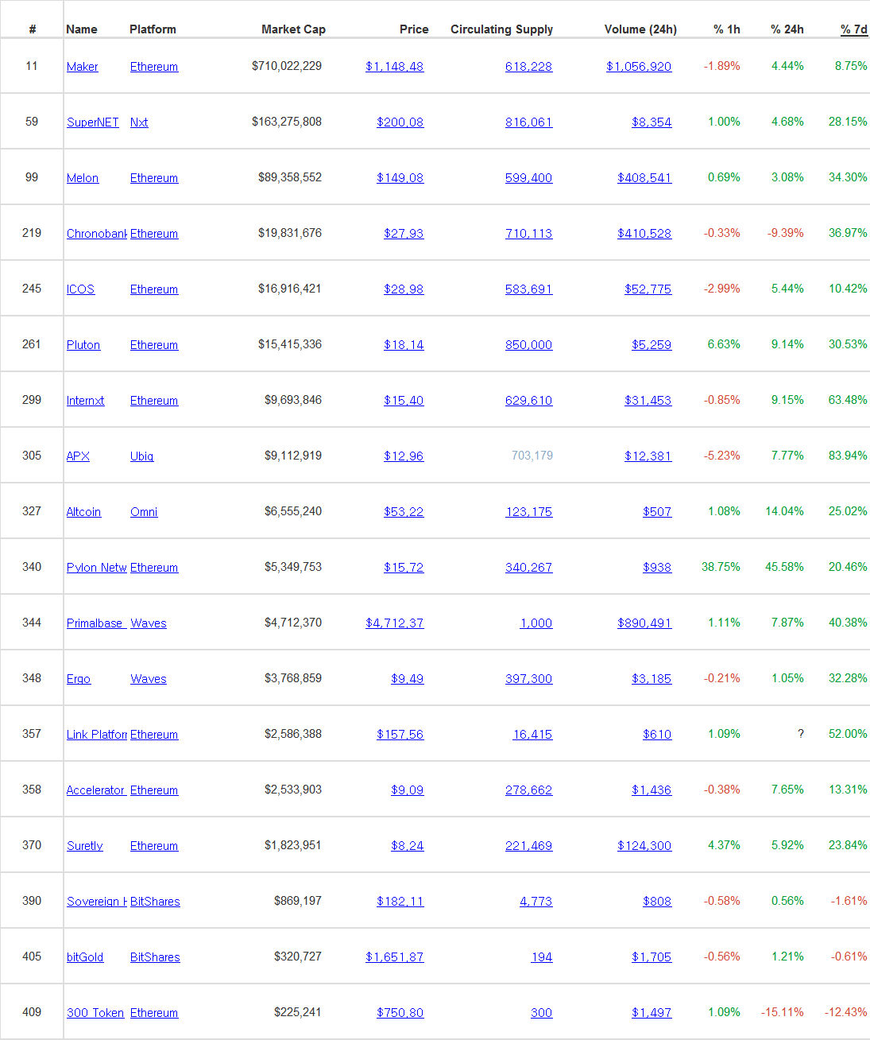The image size is (870, 1040).
Task: Click Ubiq platform link for APX
Action: (142, 456)
